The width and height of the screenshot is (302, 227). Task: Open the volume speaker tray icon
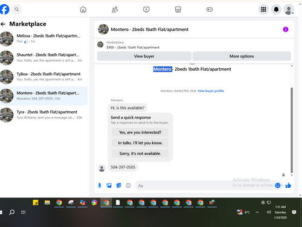(269, 212)
